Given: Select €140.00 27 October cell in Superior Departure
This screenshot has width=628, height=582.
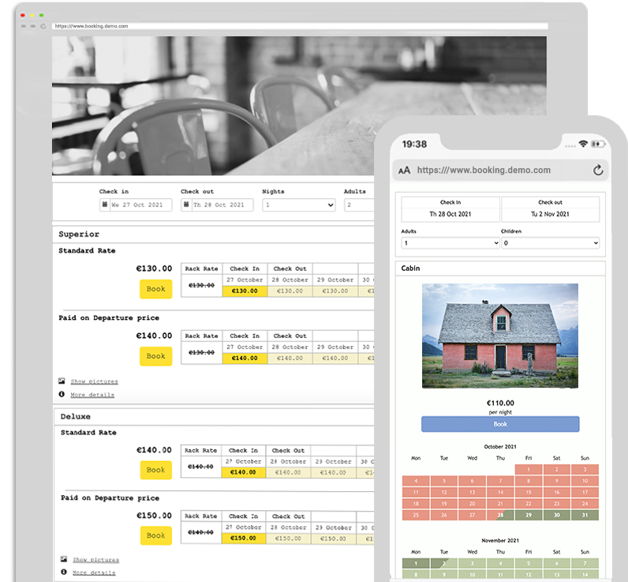Looking at the screenshot, I should click(245, 358).
